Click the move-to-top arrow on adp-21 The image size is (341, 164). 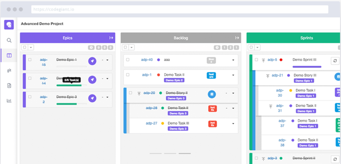coord(268,76)
